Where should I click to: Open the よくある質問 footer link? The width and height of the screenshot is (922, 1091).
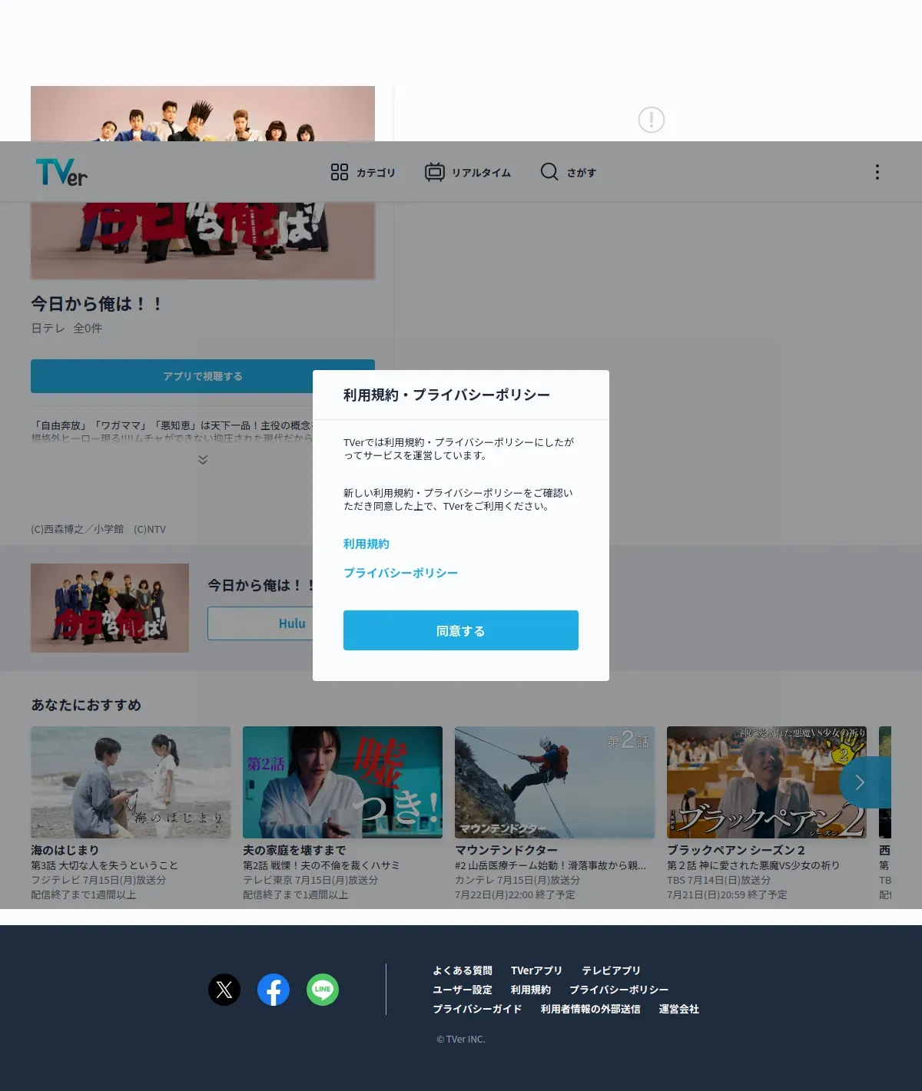click(x=463, y=970)
